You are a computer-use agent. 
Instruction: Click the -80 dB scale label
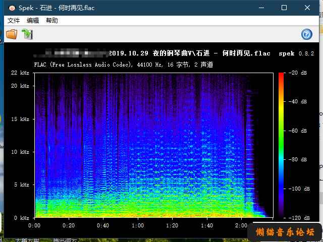point(298,159)
